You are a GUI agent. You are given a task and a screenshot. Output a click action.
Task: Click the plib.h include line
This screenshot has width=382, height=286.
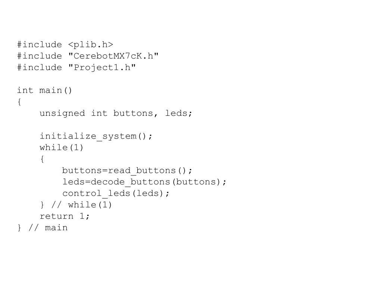point(65,45)
